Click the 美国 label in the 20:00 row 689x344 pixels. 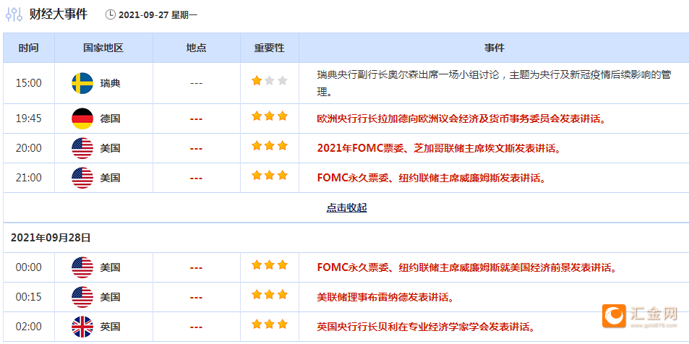(110, 149)
